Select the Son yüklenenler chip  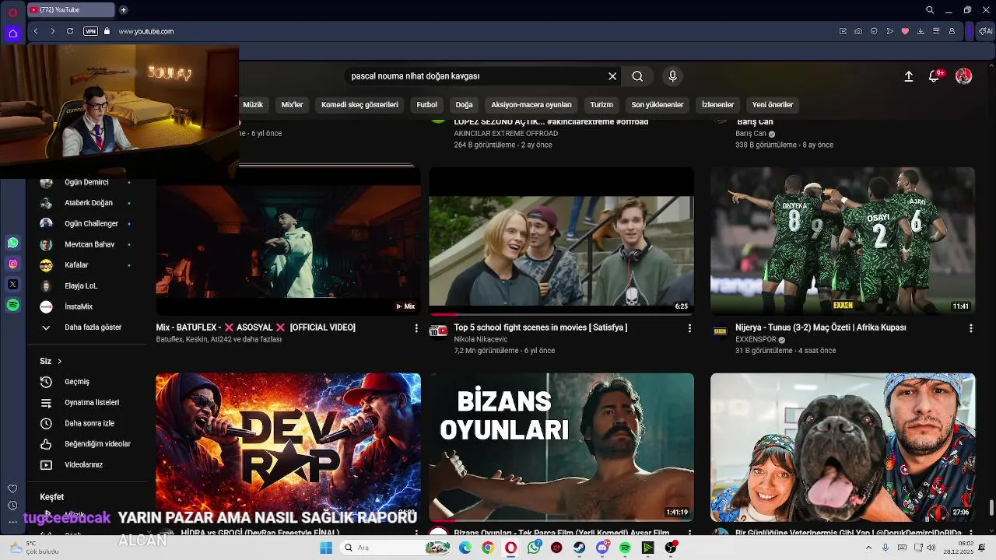[x=658, y=104]
